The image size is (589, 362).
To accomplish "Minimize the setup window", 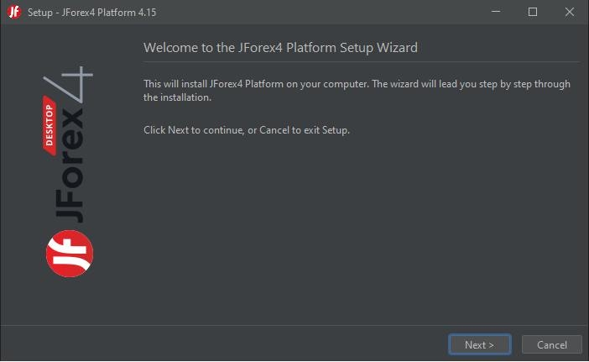I will click(496, 12).
